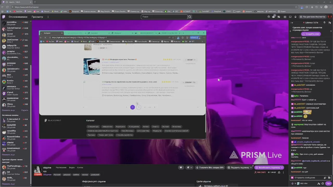The image size is (333, 187).
Task: Open the emote picker icon in chat input
Action: pos(329,178)
